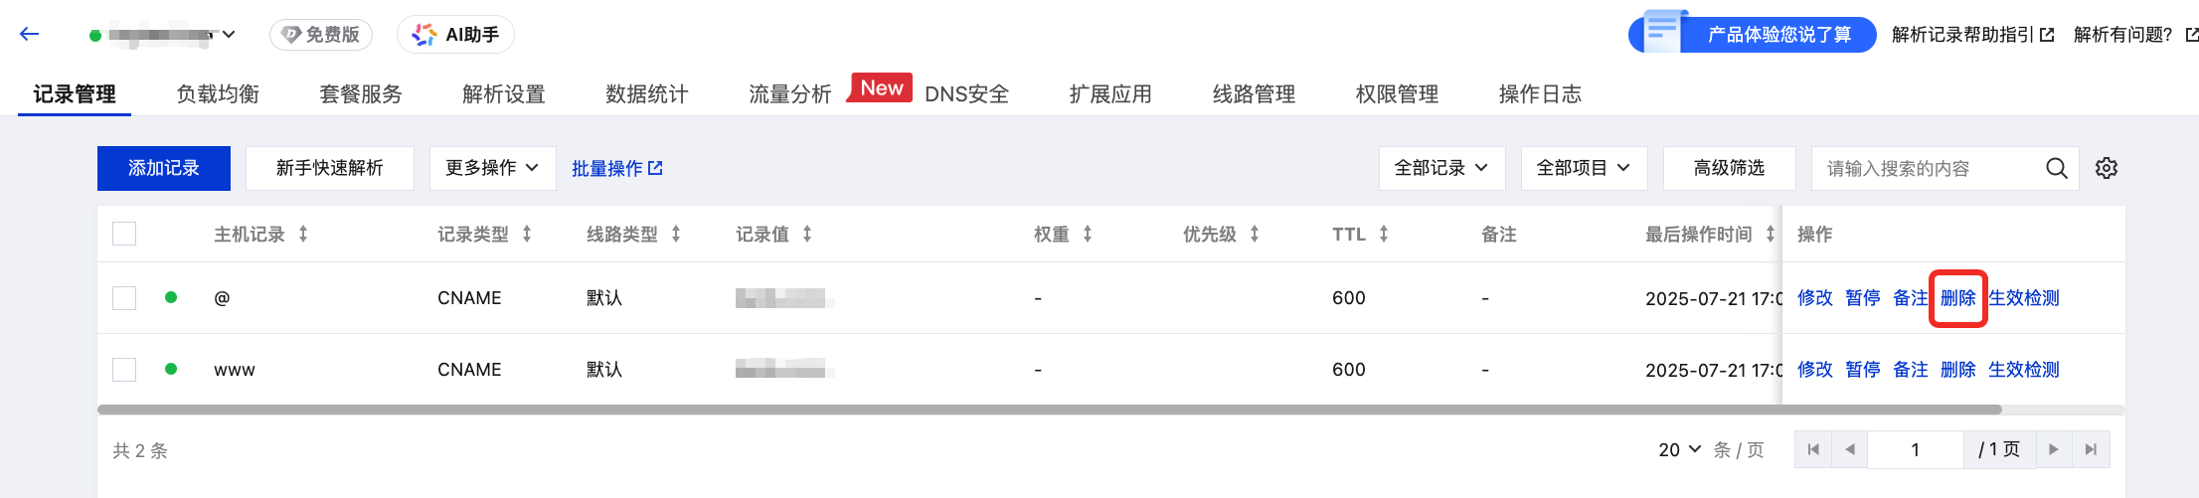Open the 全部项目 dropdown
Image resolution: width=2199 pixels, height=498 pixels.
pos(1584,168)
